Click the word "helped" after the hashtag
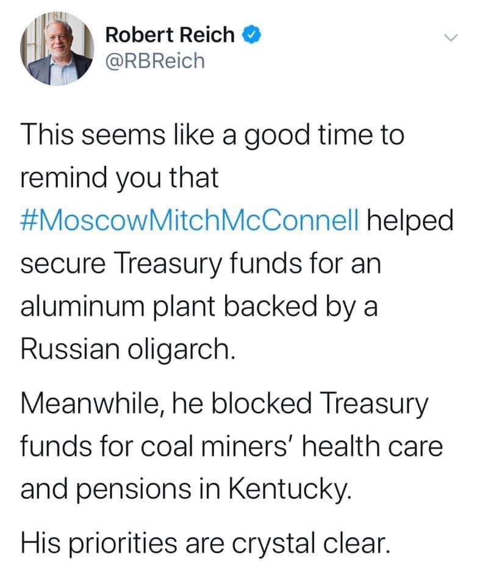The width and height of the screenshot is (477, 586). coord(410,221)
